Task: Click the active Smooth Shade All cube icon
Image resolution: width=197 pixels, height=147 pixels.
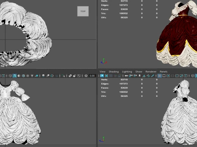Action: pos(15,76)
